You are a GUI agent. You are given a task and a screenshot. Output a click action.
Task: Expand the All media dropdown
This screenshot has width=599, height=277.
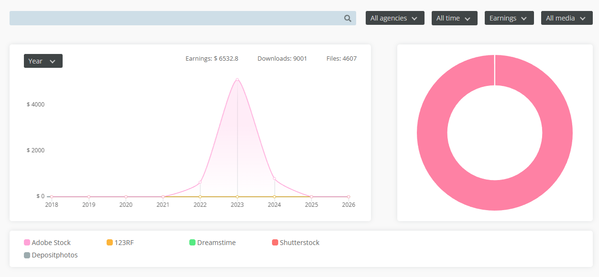pyautogui.click(x=566, y=18)
